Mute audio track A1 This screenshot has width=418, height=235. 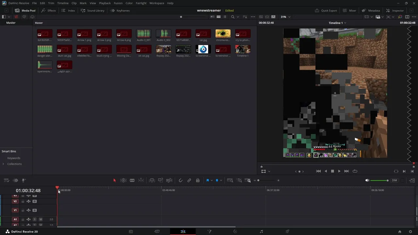[x=40, y=219]
